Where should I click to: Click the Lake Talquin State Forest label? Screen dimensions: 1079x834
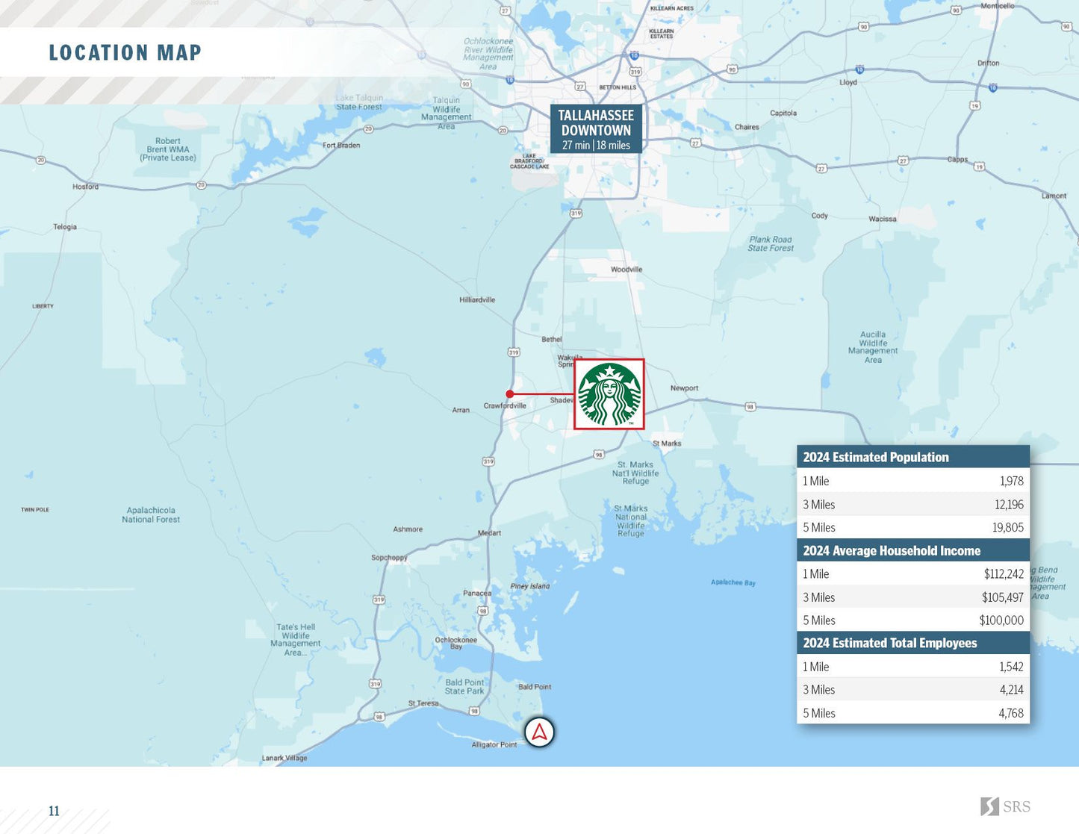[359, 102]
